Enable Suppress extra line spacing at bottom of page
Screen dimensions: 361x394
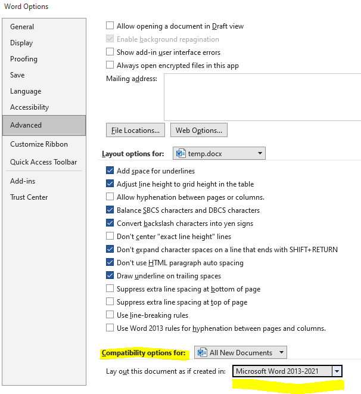click(110, 288)
